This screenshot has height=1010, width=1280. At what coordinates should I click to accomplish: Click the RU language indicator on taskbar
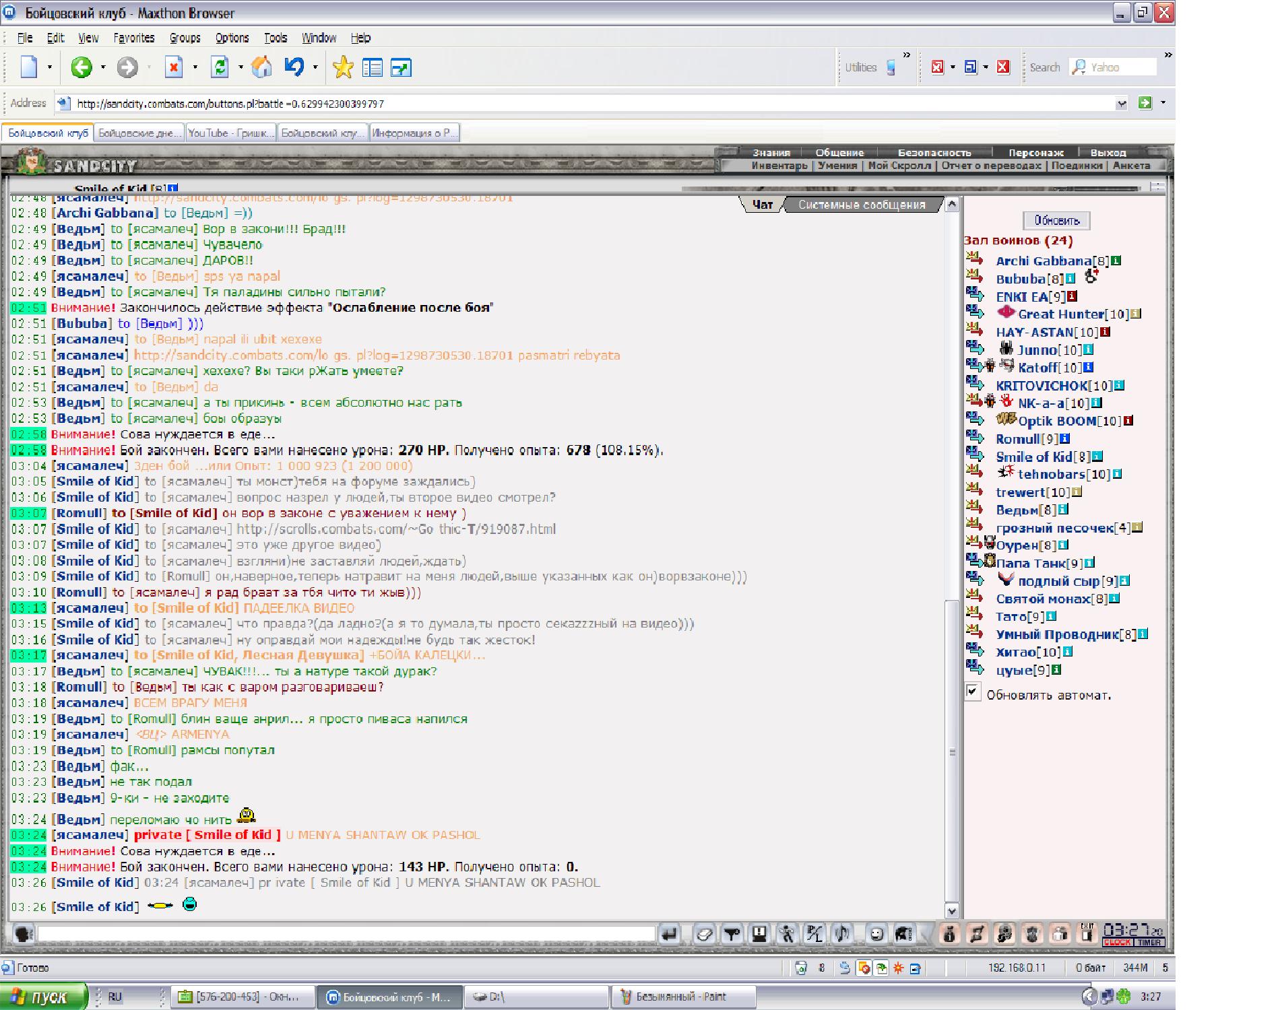pos(115,997)
